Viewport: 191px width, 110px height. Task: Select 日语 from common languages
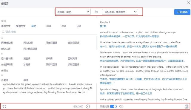(79, 26)
